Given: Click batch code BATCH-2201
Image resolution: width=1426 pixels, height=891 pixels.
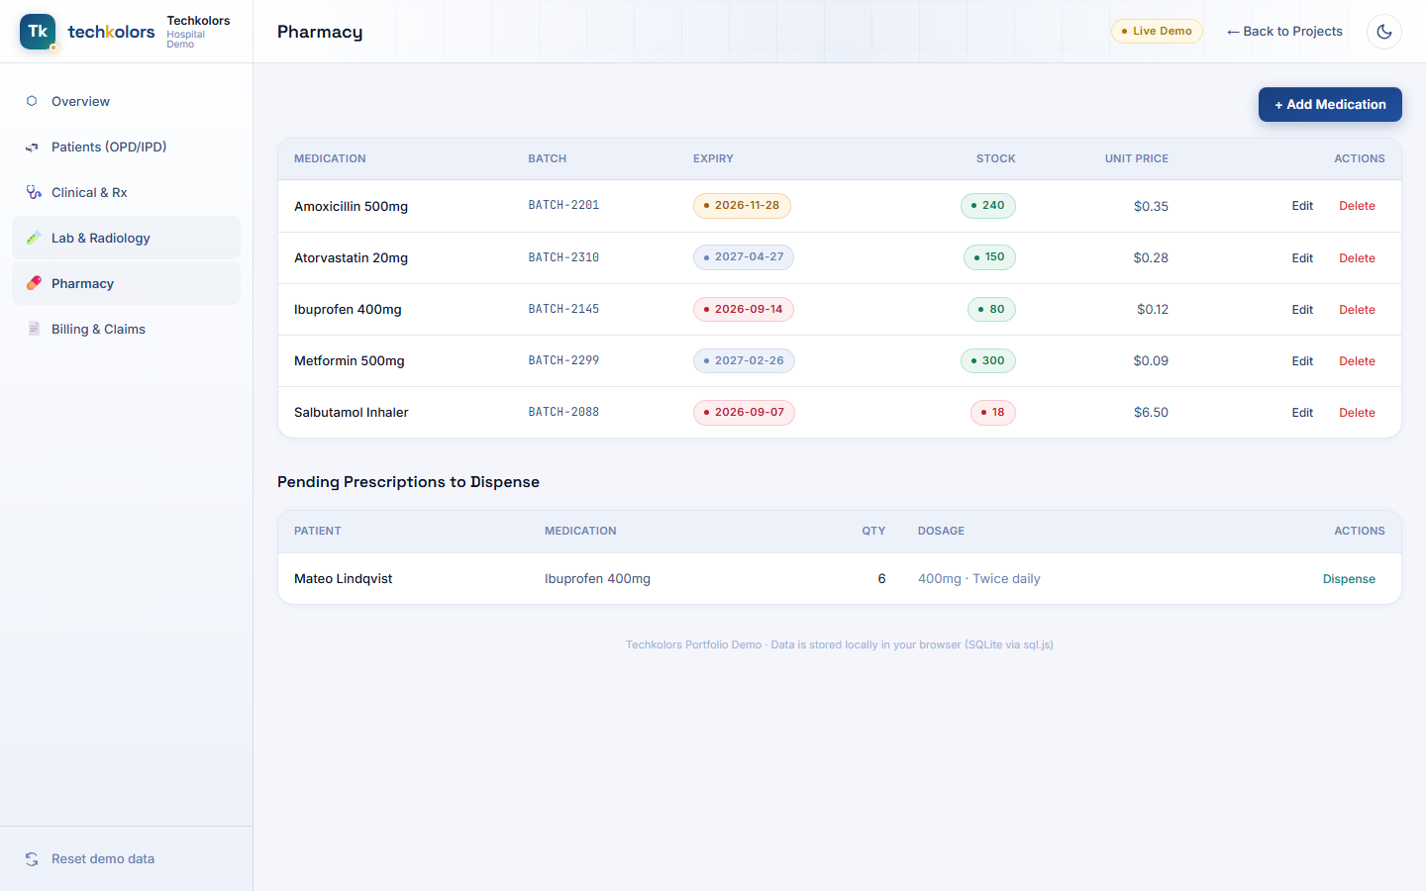Looking at the screenshot, I should (x=563, y=206).
